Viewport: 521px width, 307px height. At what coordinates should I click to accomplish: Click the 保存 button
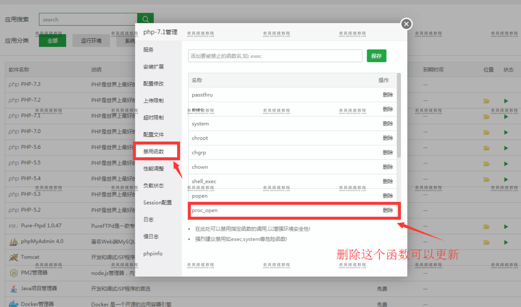376,56
